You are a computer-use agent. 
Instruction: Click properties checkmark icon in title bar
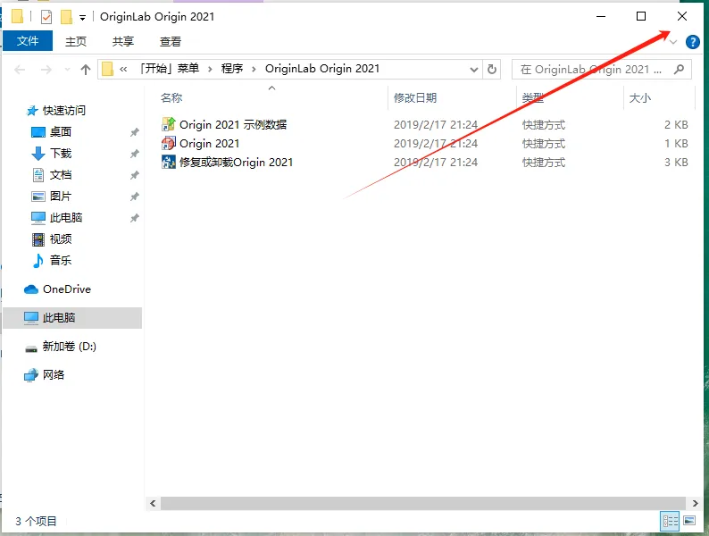coord(46,17)
